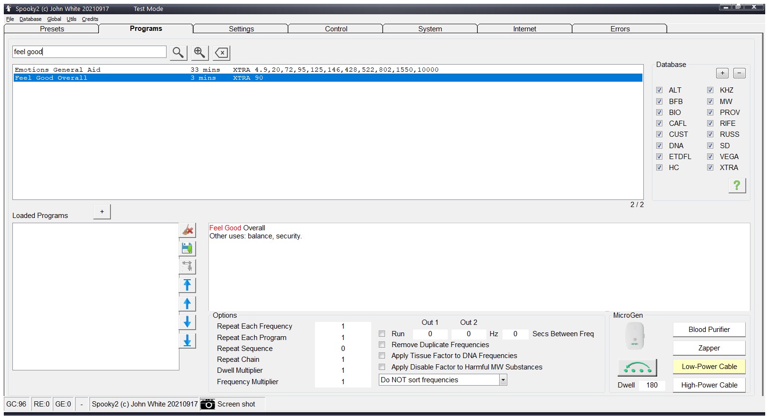
Task: Click the green save programs disk icon
Action: click(187, 248)
